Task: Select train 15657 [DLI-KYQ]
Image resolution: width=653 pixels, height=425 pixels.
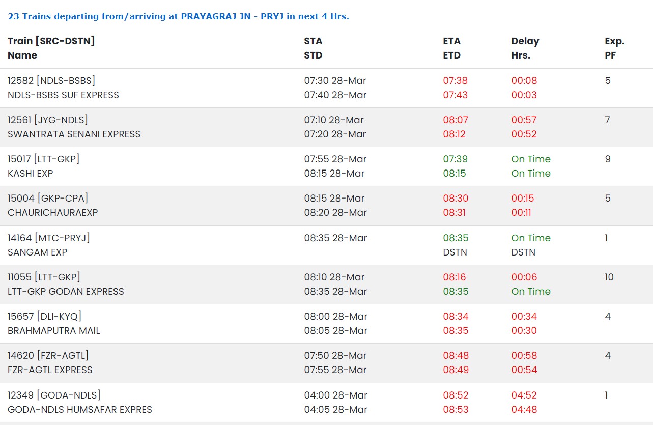Action: pyautogui.click(x=45, y=316)
